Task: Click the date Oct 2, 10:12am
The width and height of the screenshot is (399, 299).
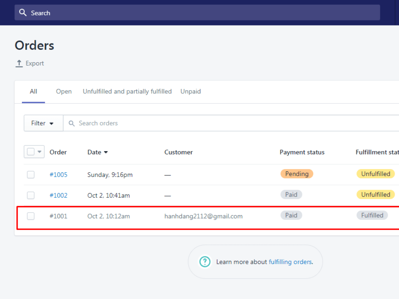Action: [x=109, y=216]
